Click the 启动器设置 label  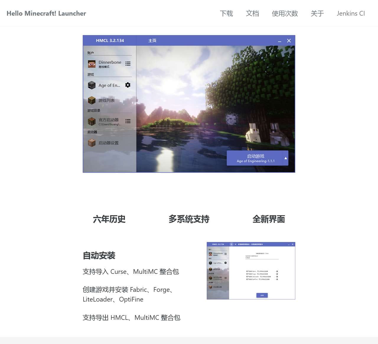click(x=108, y=143)
